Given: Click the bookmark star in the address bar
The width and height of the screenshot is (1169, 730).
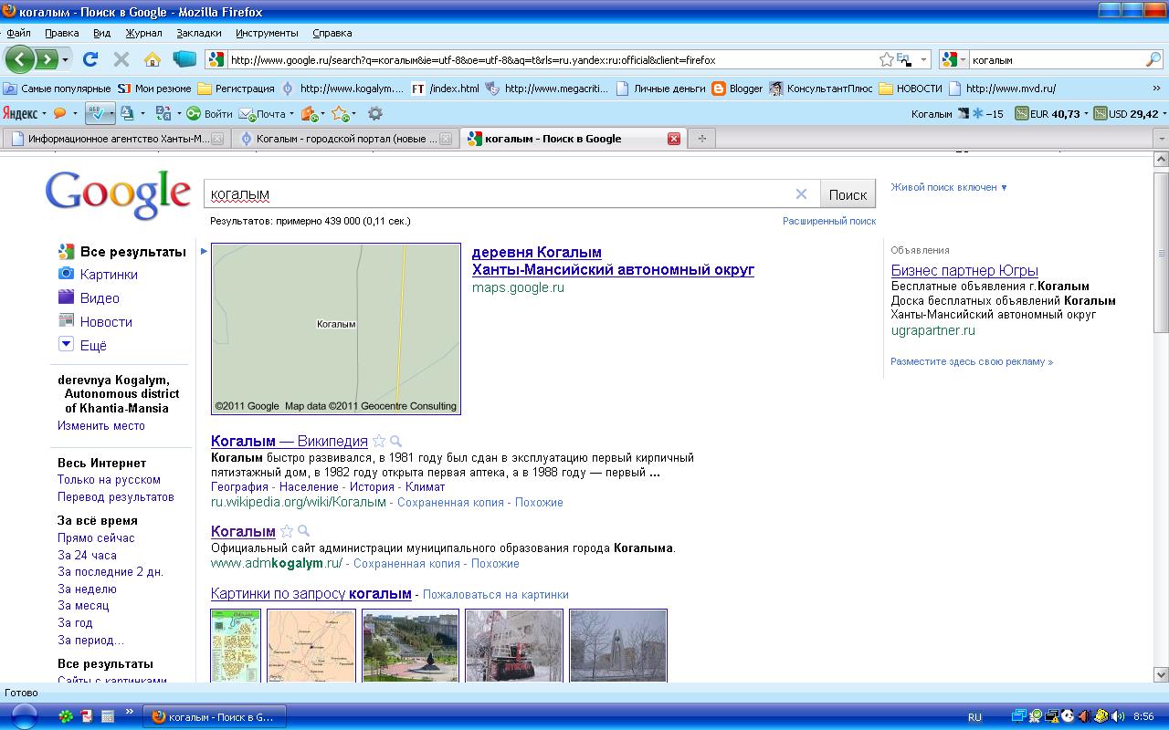Looking at the screenshot, I should (x=886, y=59).
